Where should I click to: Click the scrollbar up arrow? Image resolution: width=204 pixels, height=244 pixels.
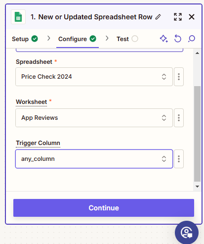(197, 53)
